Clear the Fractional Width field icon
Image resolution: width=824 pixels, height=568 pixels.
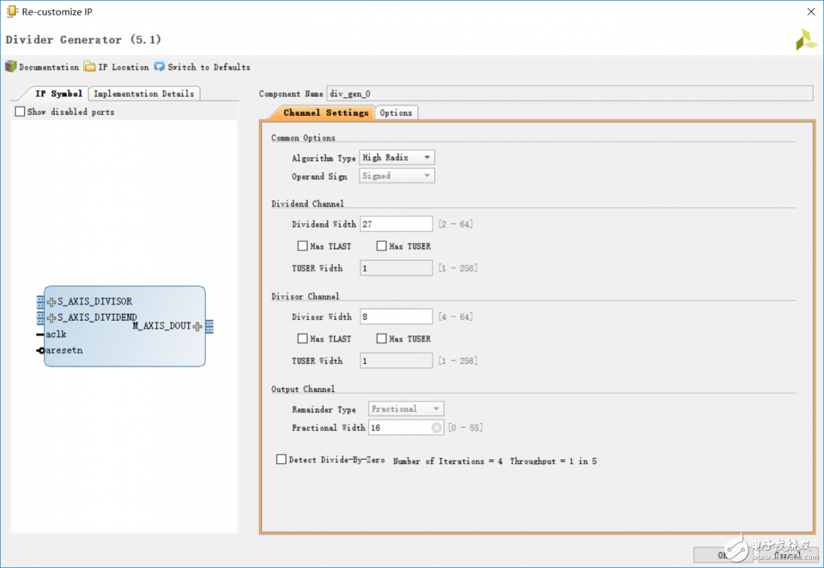[436, 428]
